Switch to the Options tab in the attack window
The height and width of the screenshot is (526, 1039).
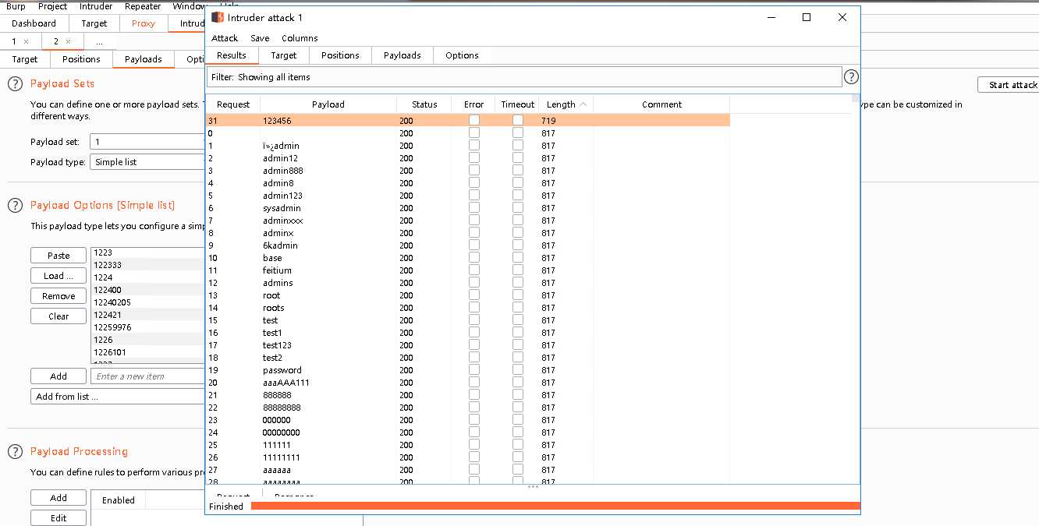[462, 55]
